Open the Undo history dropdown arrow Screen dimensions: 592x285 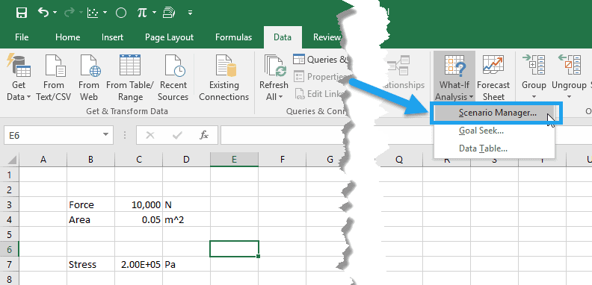tap(55, 13)
